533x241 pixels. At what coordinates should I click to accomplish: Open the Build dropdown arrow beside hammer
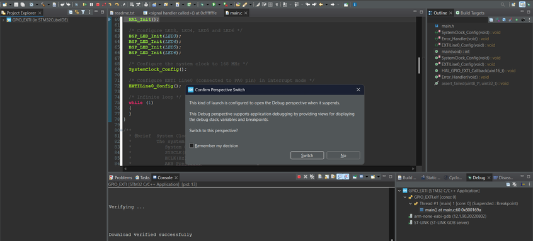pos(49,5)
